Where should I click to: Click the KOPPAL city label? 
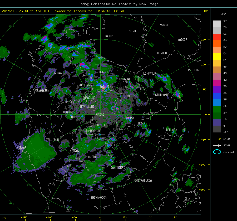(130, 118)
